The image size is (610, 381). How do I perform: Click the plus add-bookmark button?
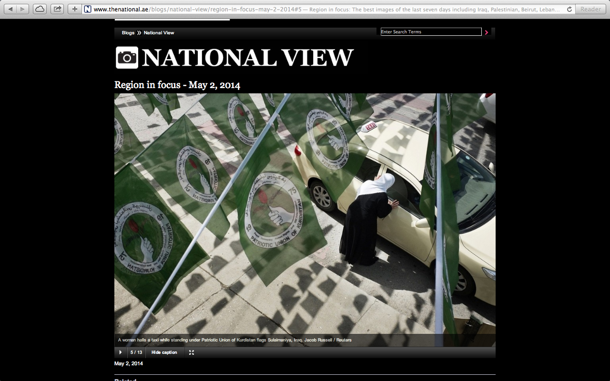pos(74,9)
